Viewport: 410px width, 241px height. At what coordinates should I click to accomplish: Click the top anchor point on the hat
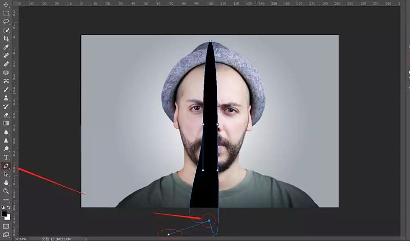click(210, 41)
